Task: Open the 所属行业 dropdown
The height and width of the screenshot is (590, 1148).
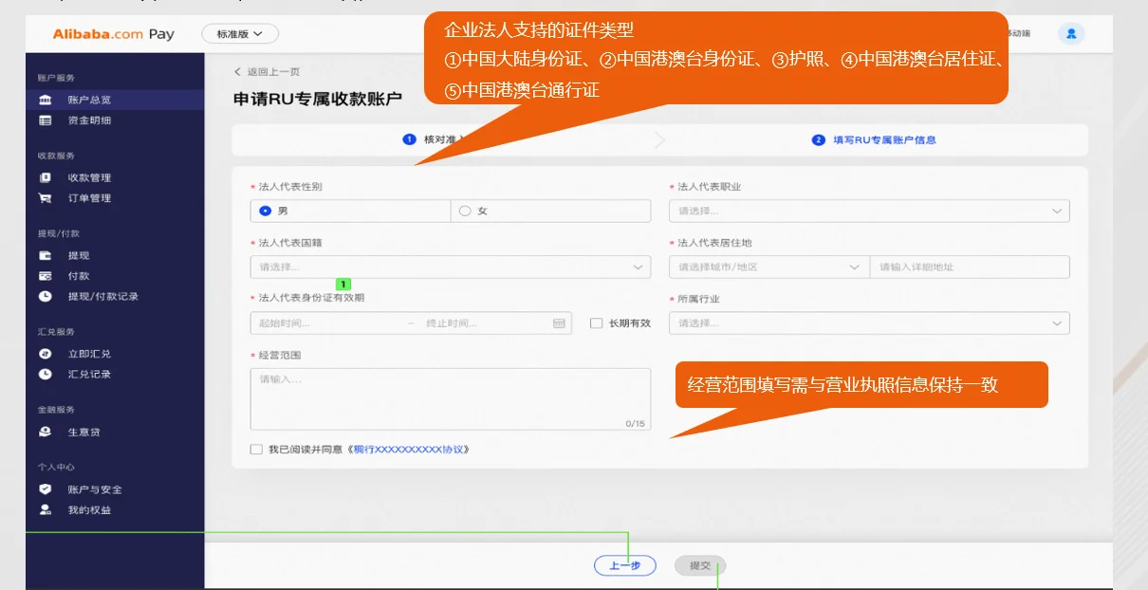Action: (868, 323)
